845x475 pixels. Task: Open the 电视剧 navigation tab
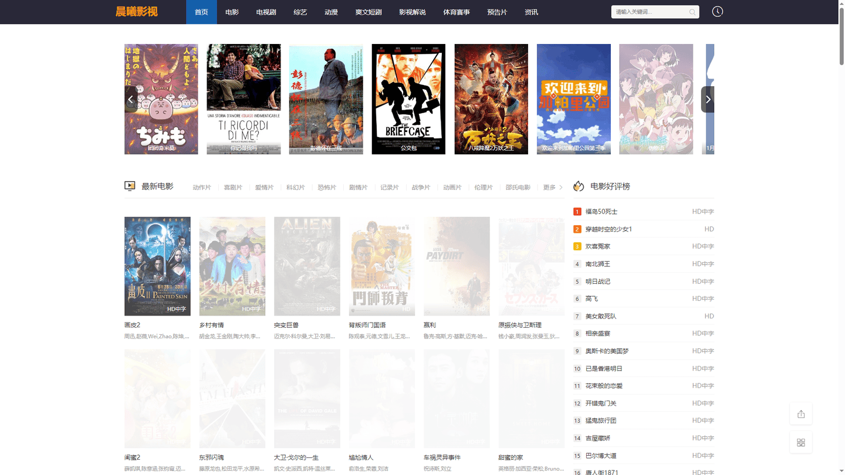point(266,12)
